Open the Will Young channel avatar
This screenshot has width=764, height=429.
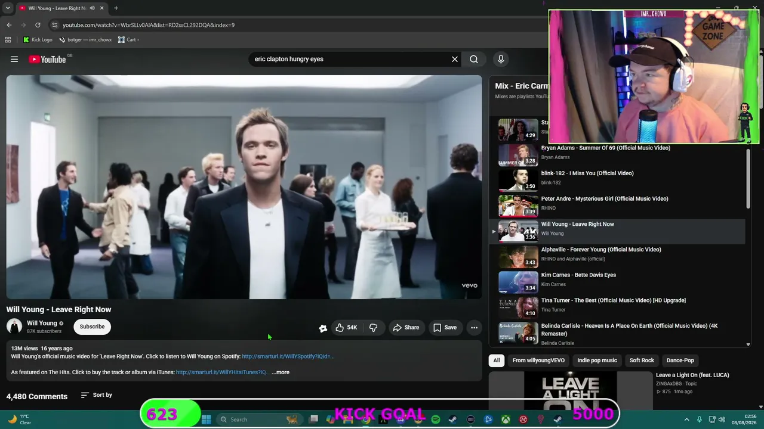click(14, 327)
